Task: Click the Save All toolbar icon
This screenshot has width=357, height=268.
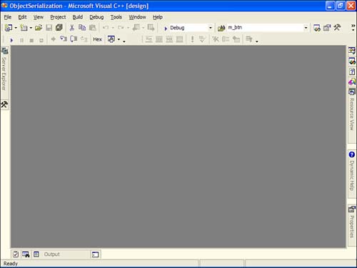Action: point(59,28)
